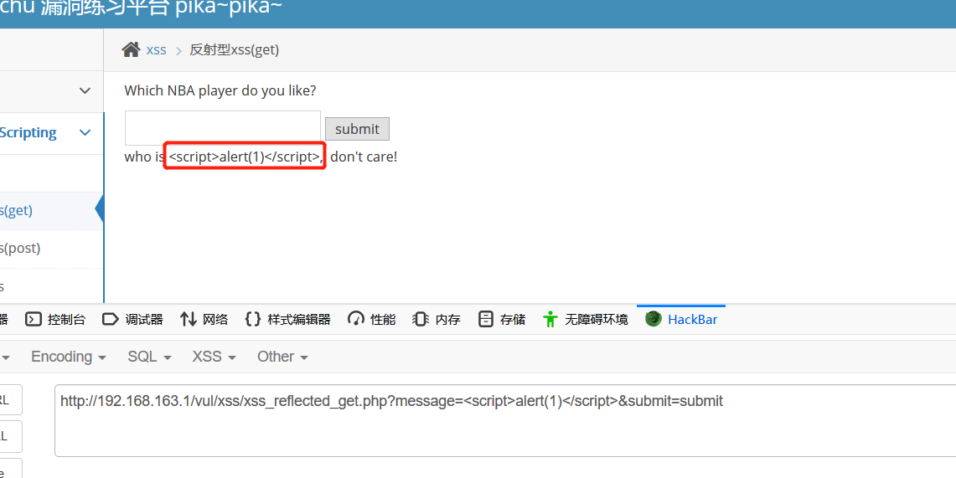Open the 性能 performance tab

pos(372,319)
